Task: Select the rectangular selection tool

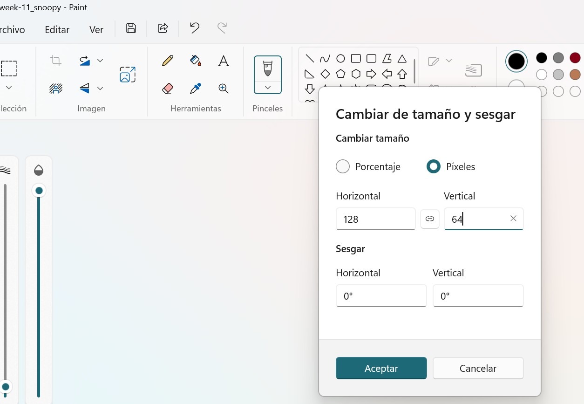Action: coord(8,68)
